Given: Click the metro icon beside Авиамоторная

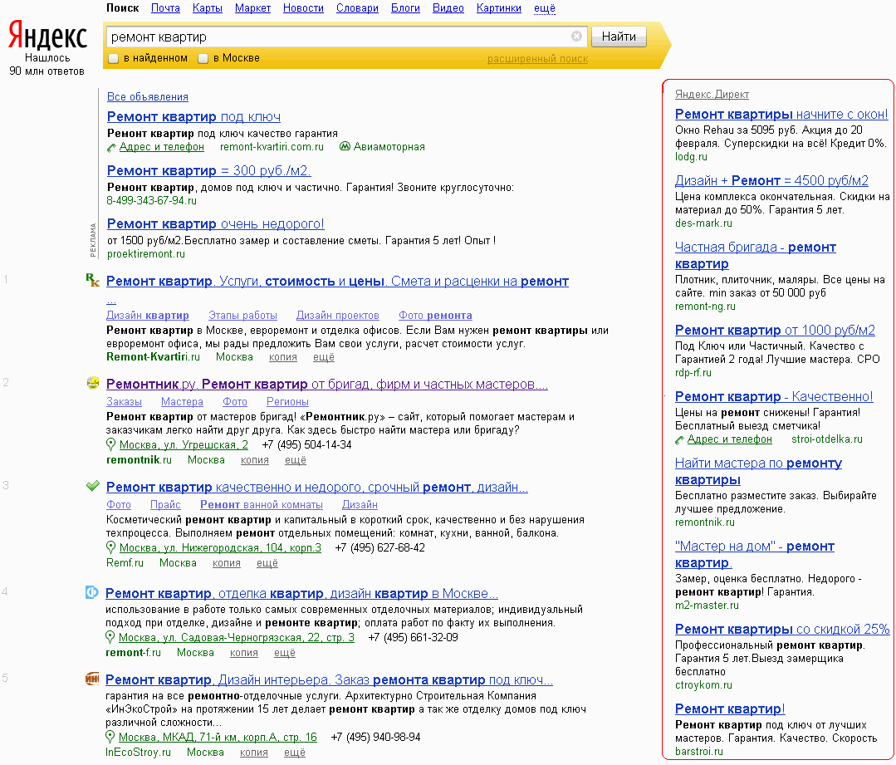Looking at the screenshot, I should click(x=345, y=146).
